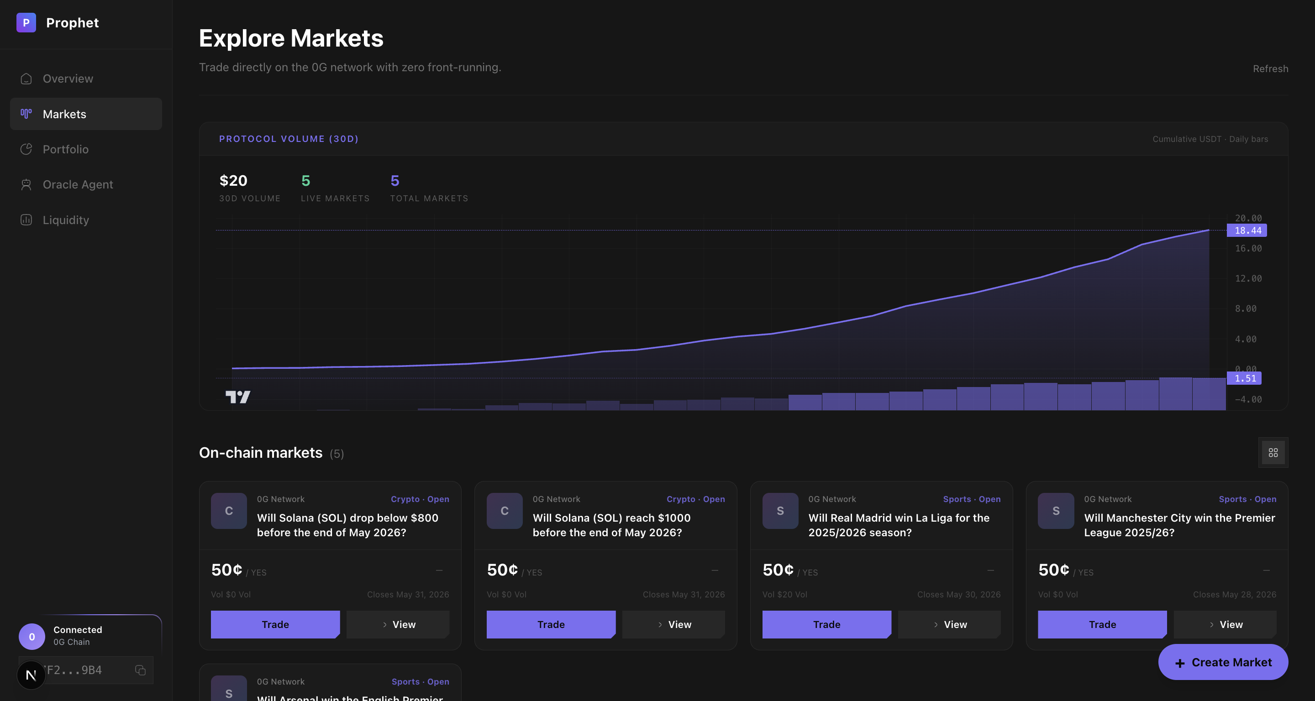Trade the Real Madrid La Liga market
Viewport: 1315px width, 701px height.
(x=826, y=624)
